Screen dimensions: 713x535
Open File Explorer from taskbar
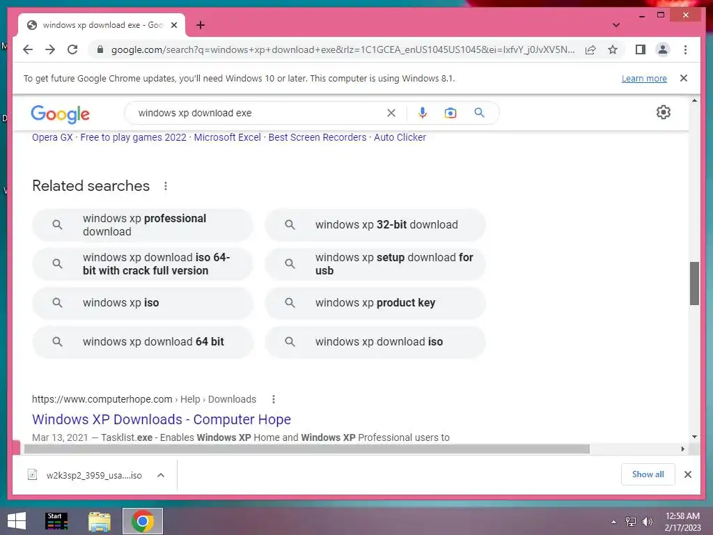point(100,521)
